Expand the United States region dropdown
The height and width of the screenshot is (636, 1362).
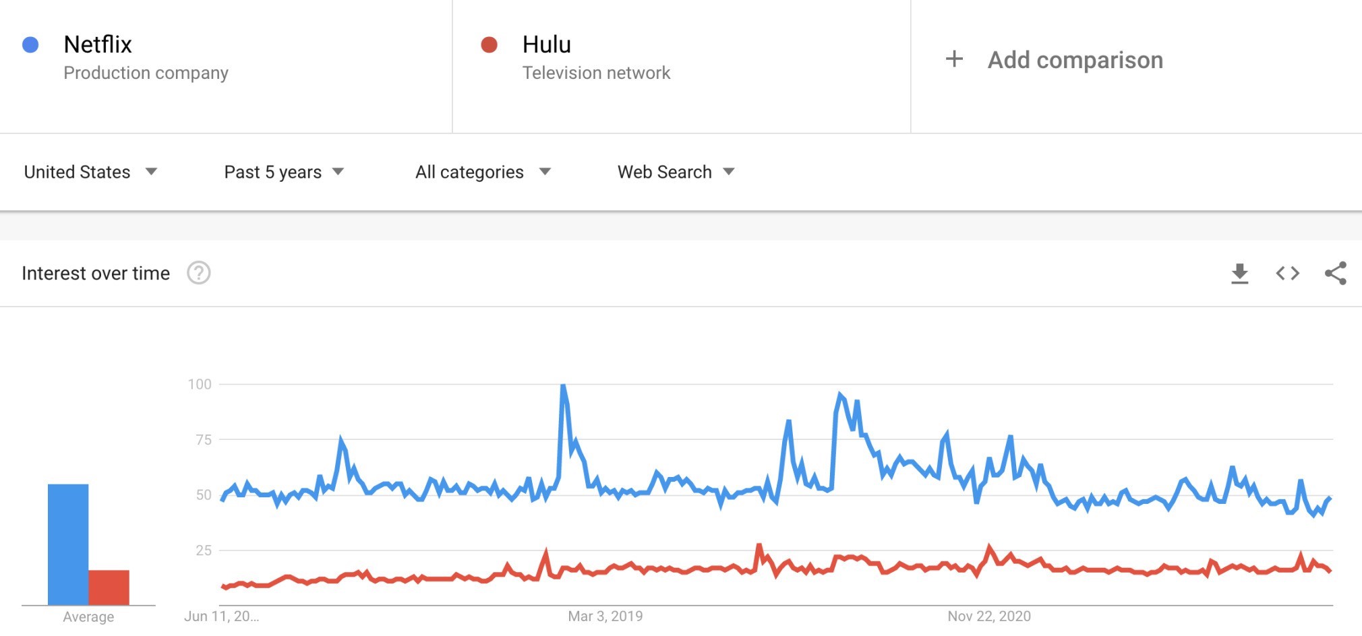pos(90,172)
